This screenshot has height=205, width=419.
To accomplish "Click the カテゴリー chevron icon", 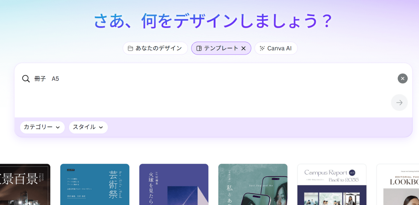I will (58, 127).
